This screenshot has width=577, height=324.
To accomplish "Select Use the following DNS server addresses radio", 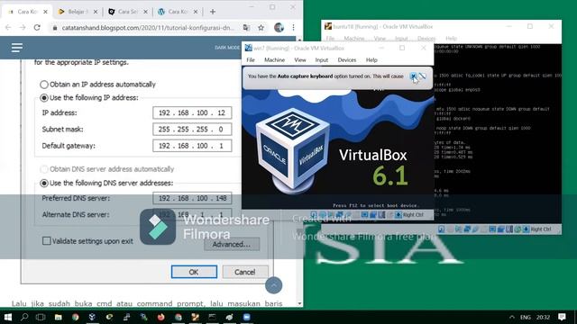I will point(44,183).
